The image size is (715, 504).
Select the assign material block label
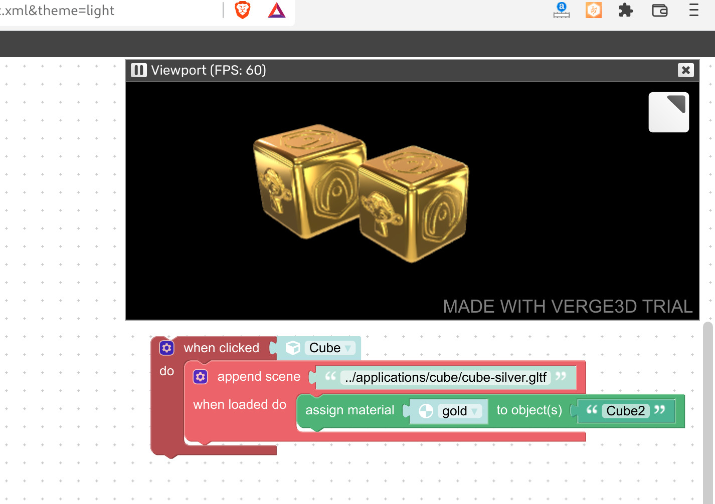tap(349, 410)
